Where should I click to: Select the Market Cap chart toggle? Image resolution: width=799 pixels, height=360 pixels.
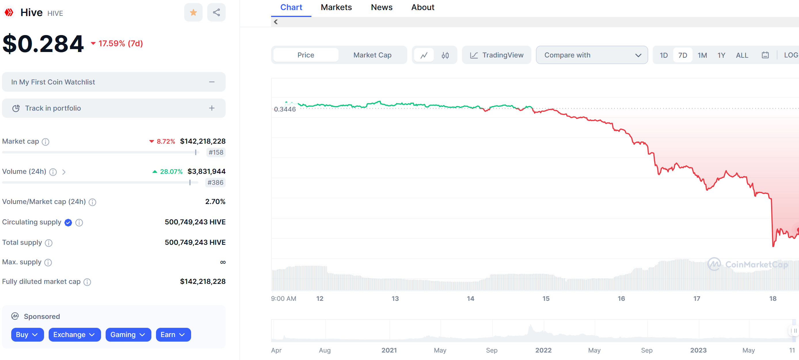(372, 55)
